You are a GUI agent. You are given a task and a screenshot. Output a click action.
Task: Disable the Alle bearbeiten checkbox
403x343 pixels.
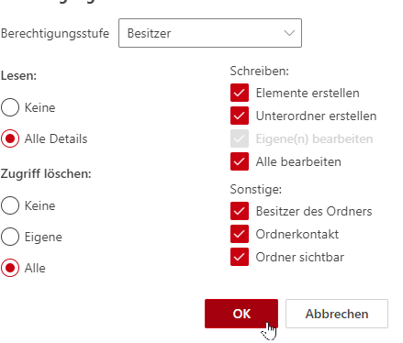240,161
